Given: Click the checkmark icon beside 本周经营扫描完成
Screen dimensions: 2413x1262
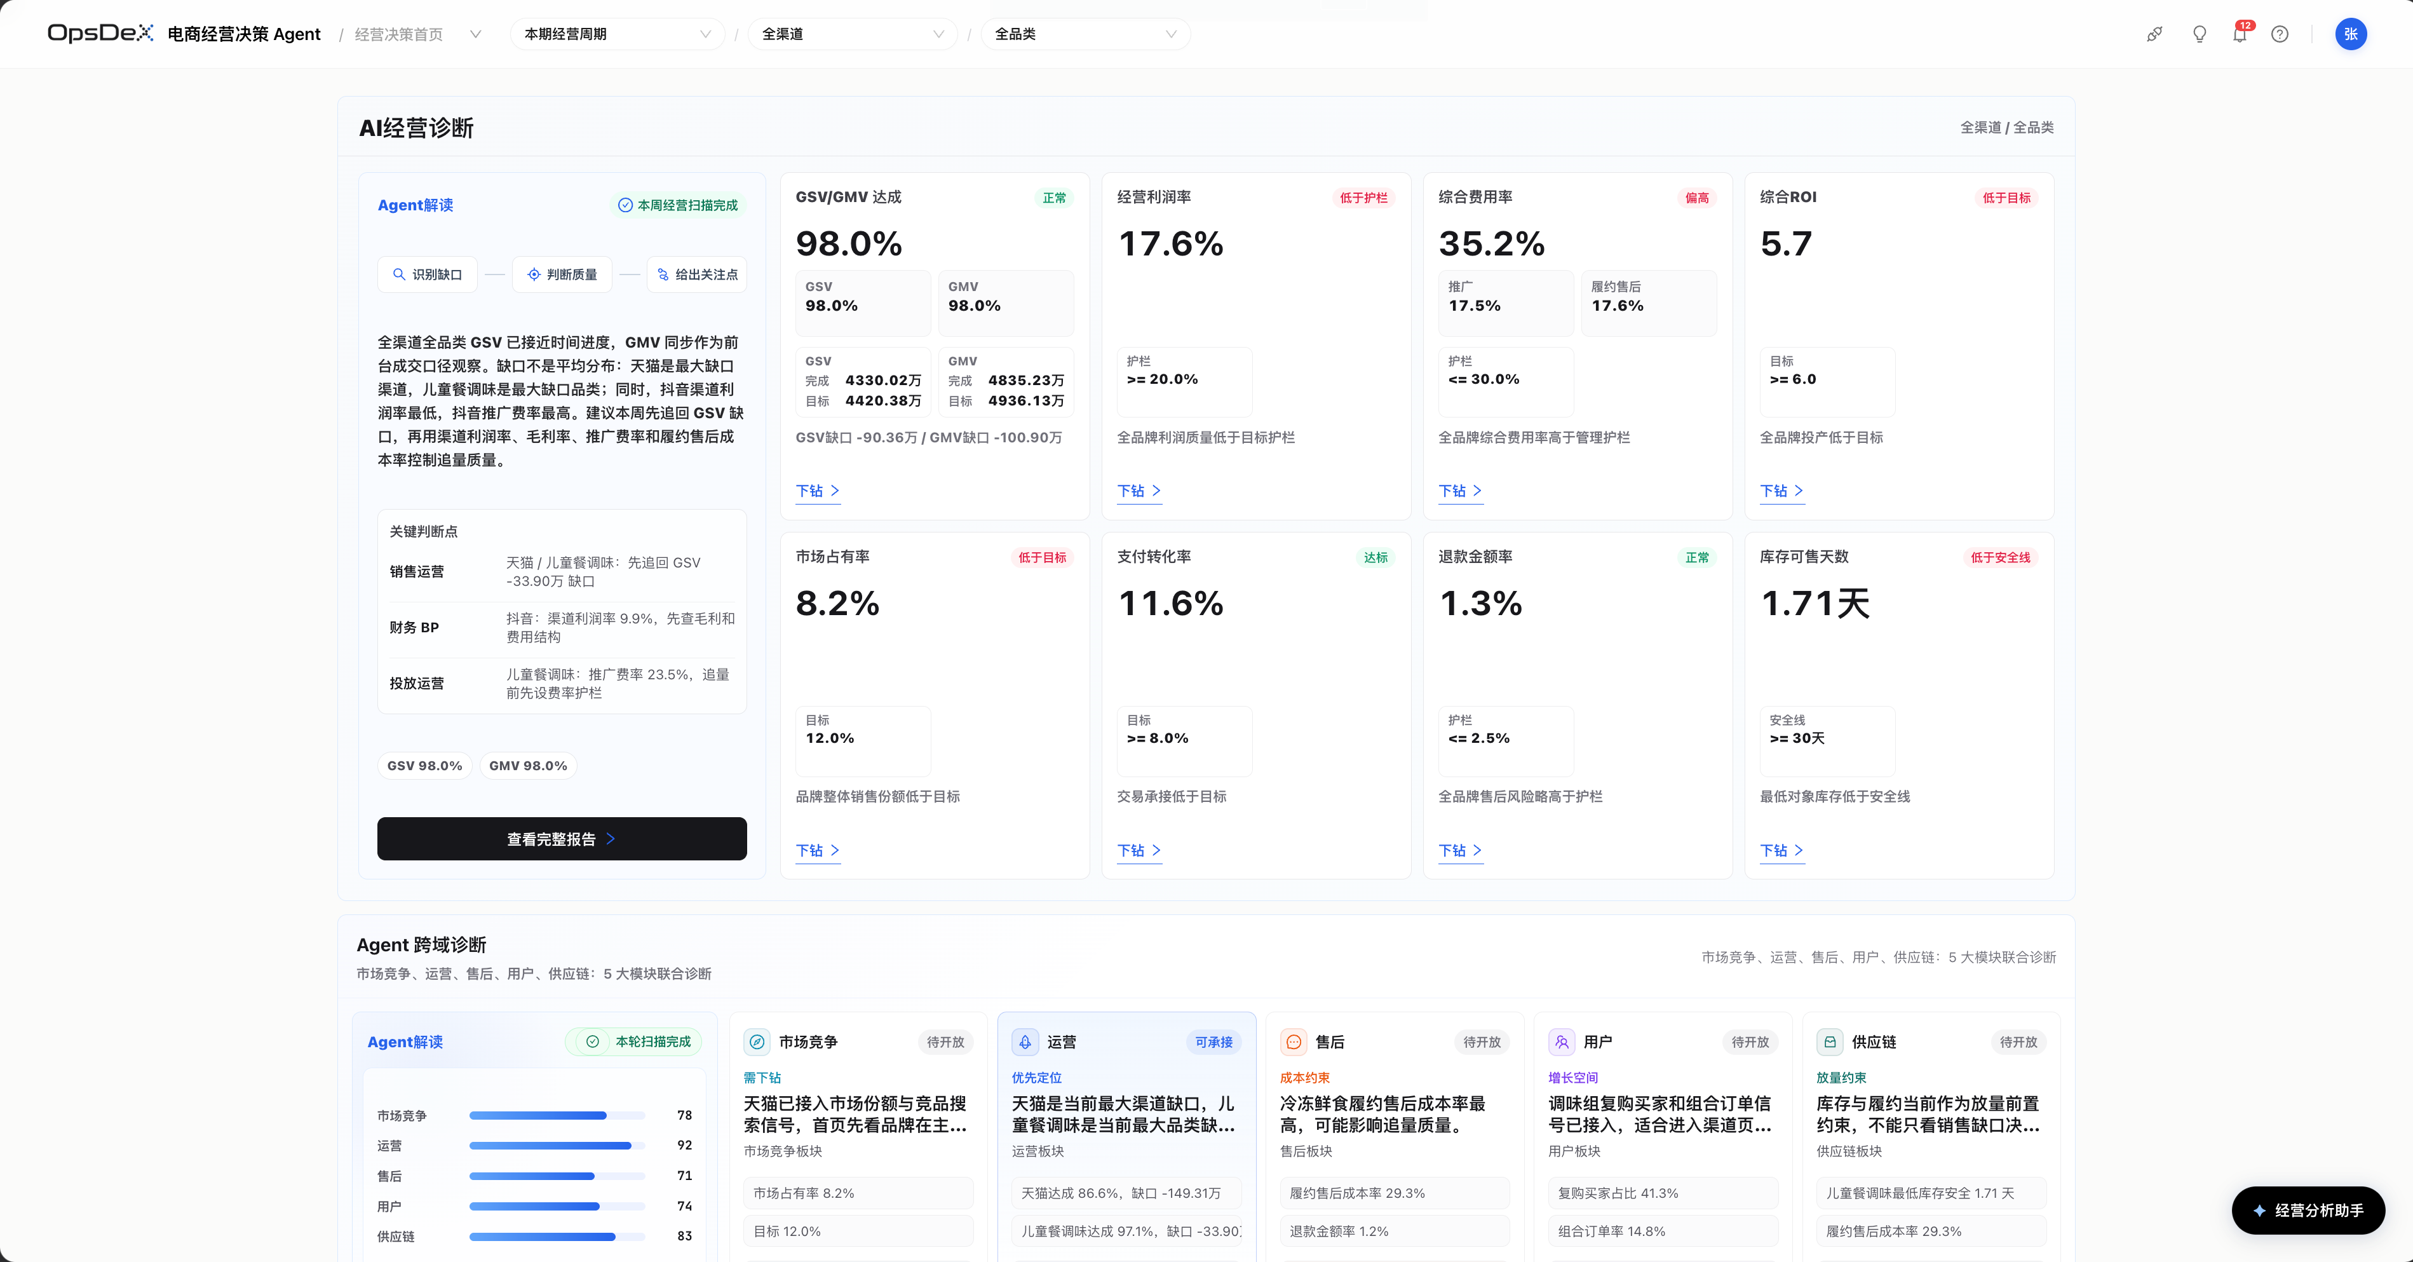Looking at the screenshot, I should pyautogui.click(x=625, y=205).
